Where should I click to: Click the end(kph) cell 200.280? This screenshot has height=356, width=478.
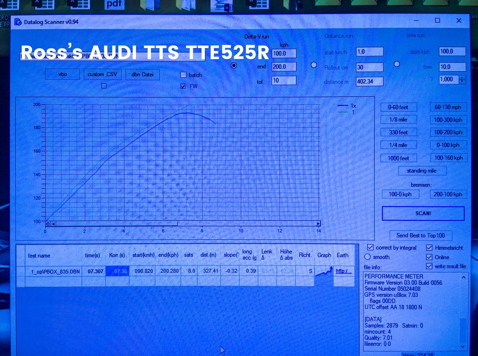168,271
